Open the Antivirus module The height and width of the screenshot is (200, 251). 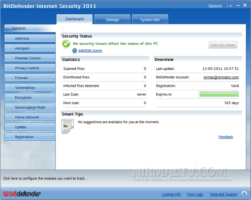pyautogui.click(x=30, y=38)
